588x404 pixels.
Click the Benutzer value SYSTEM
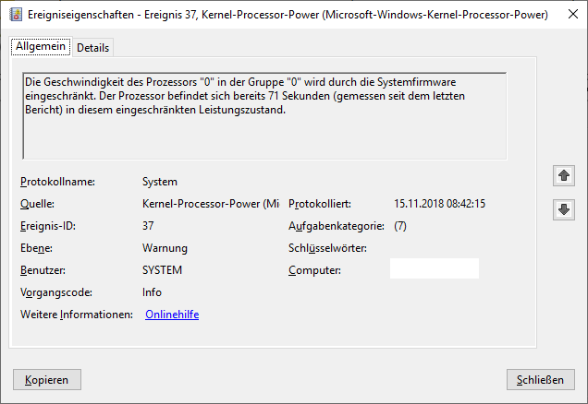click(x=162, y=270)
